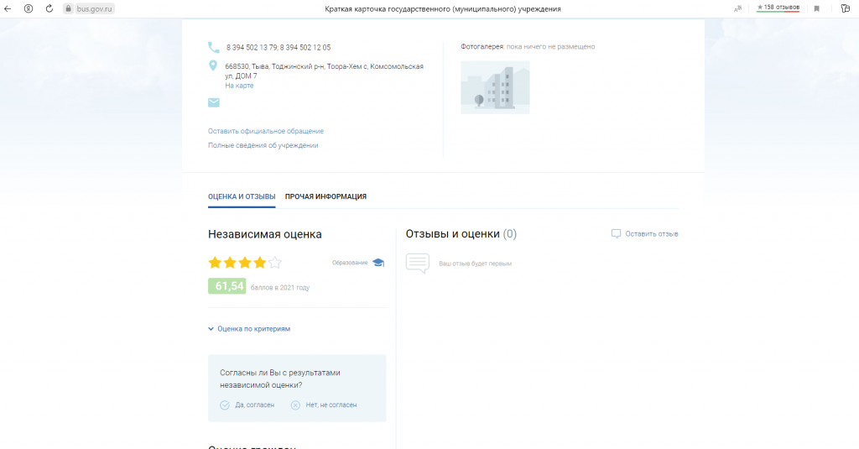Screen dimensions: 859x449
Task: Click 'Оставить официальное обращение' link
Action: (266, 131)
